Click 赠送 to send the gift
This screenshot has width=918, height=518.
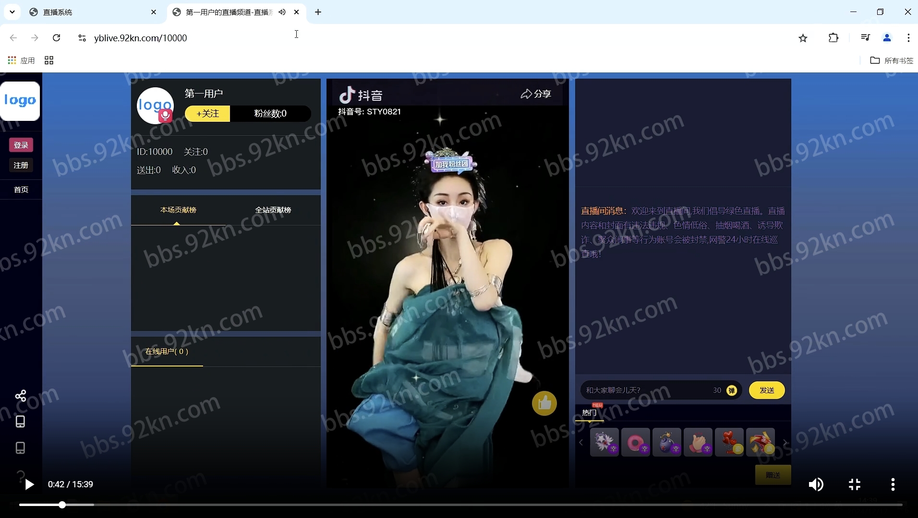pyautogui.click(x=773, y=475)
